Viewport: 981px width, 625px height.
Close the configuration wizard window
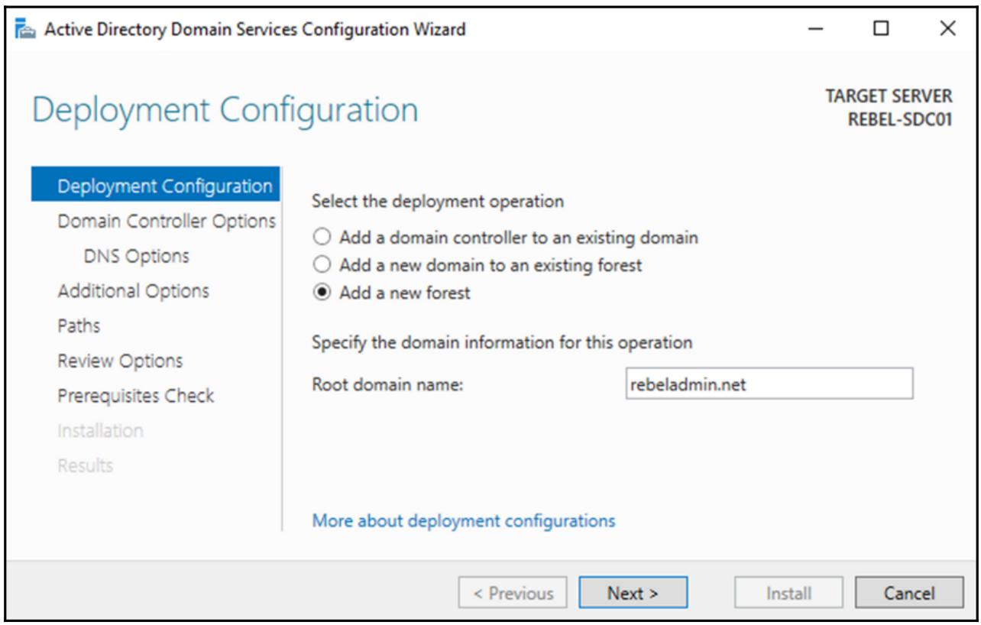tap(947, 30)
